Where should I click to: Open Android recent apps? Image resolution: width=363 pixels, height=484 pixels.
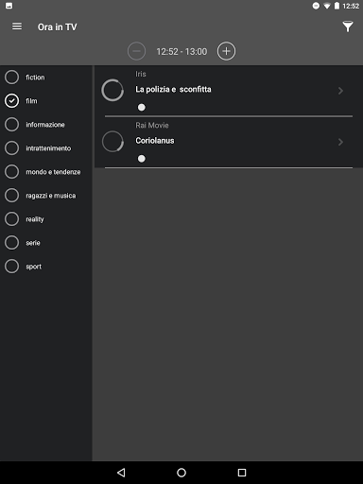(x=242, y=473)
